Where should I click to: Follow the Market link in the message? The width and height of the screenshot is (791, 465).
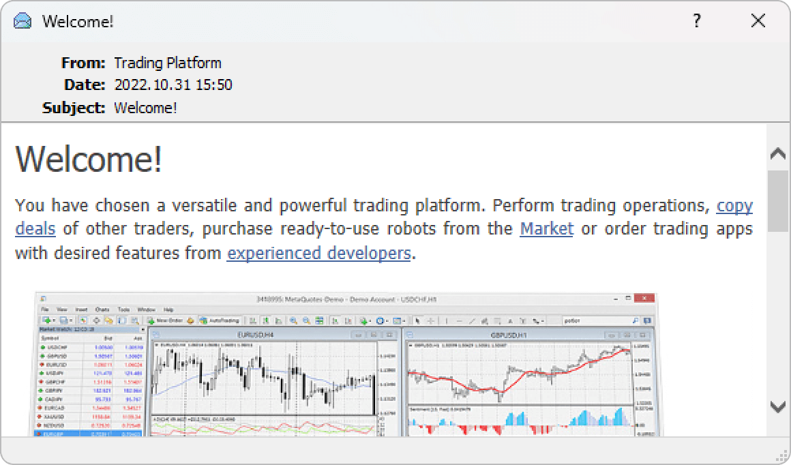546,228
